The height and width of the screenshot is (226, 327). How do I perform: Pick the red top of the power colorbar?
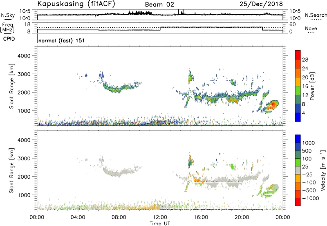(x=298, y=55)
